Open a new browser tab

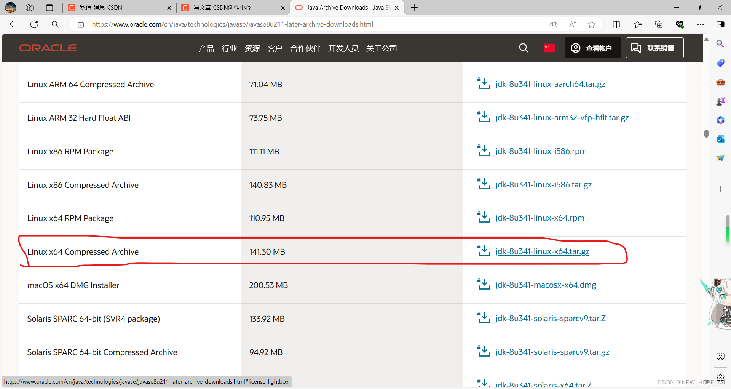pyautogui.click(x=414, y=8)
